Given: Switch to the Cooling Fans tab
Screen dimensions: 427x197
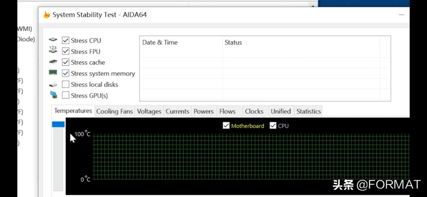Looking at the screenshot, I should (114, 111).
